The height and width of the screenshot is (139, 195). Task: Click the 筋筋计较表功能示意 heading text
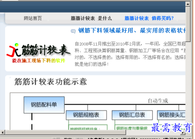click(x=50, y=82)
